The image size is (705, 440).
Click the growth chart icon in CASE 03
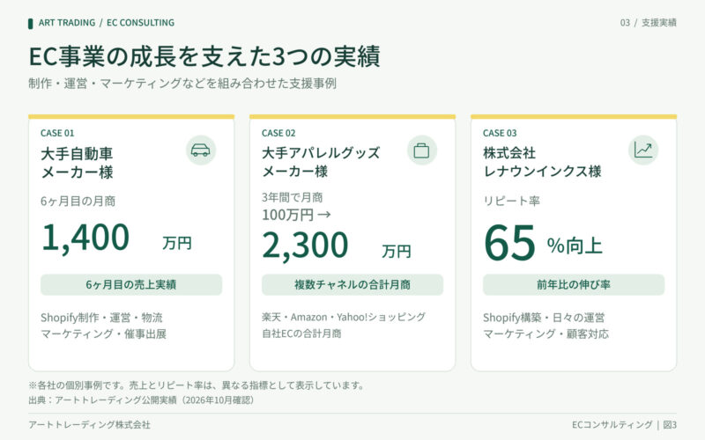[x=643, y=150]
